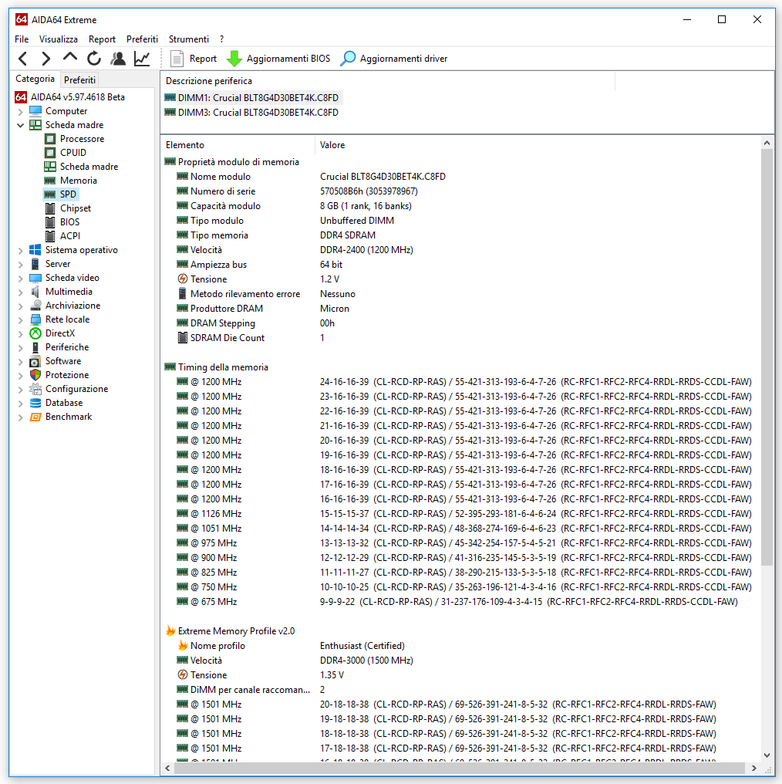The height and width of the screenshot is (784, 782).
Task: Go forward with the right arrow icon
Action: 46,59
